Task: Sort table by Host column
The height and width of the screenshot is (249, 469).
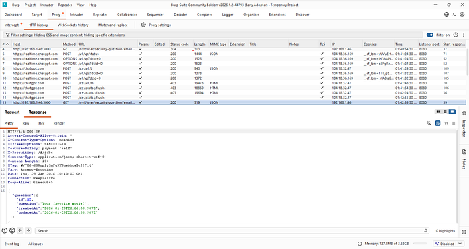Action: [x=36, y=44]
